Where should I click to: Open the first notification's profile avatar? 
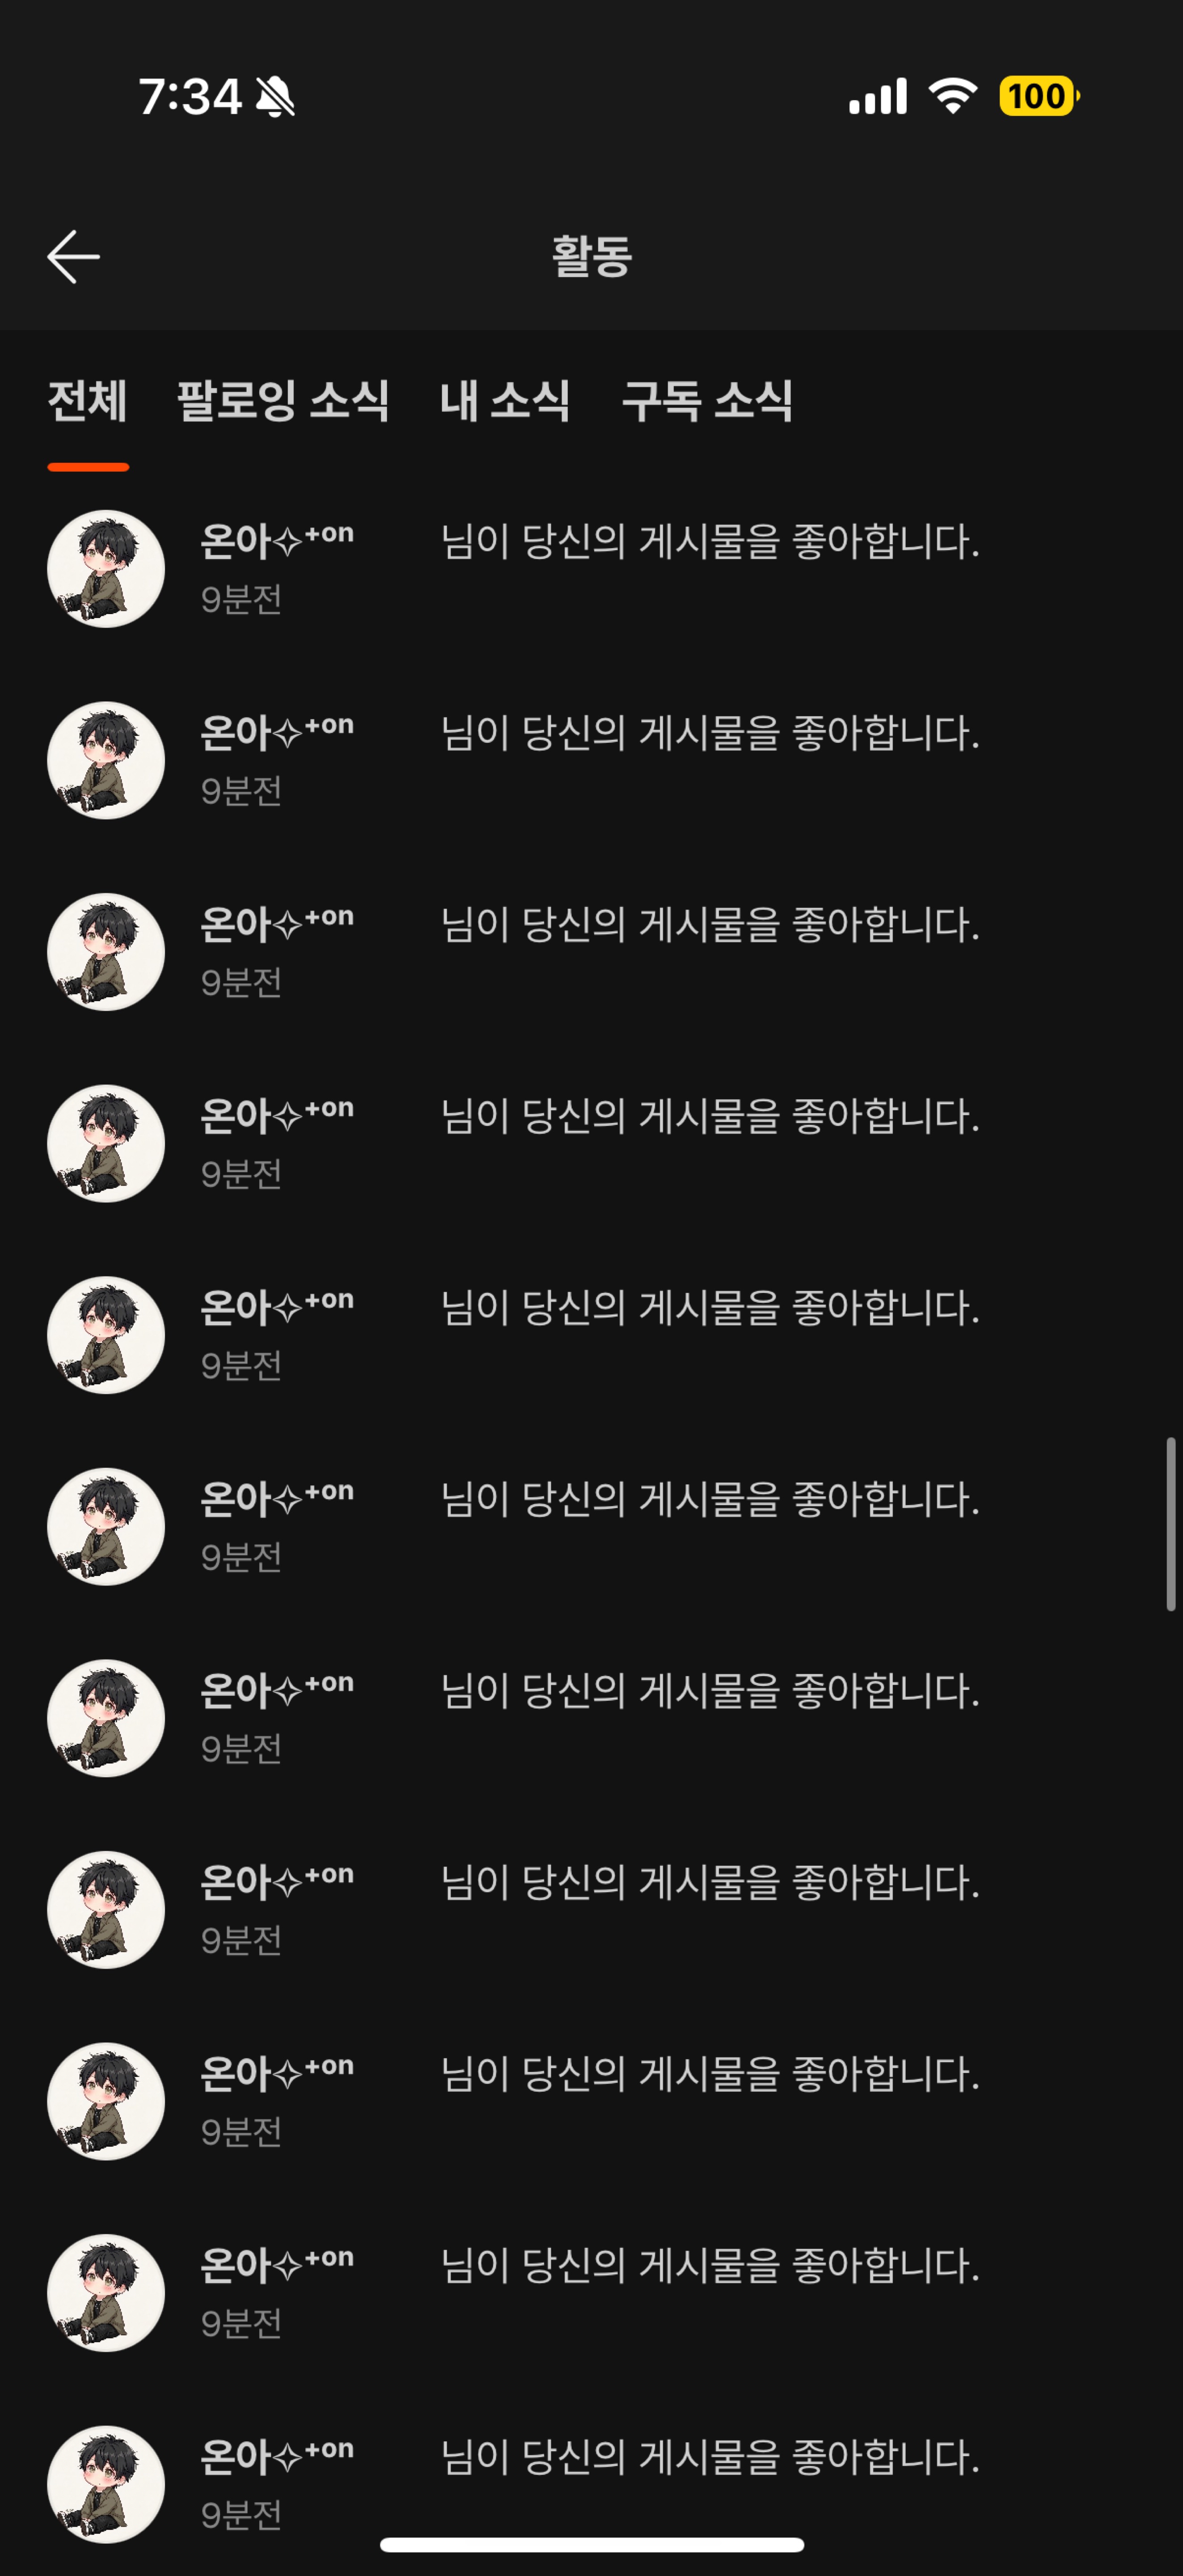(x=106, y=569)
